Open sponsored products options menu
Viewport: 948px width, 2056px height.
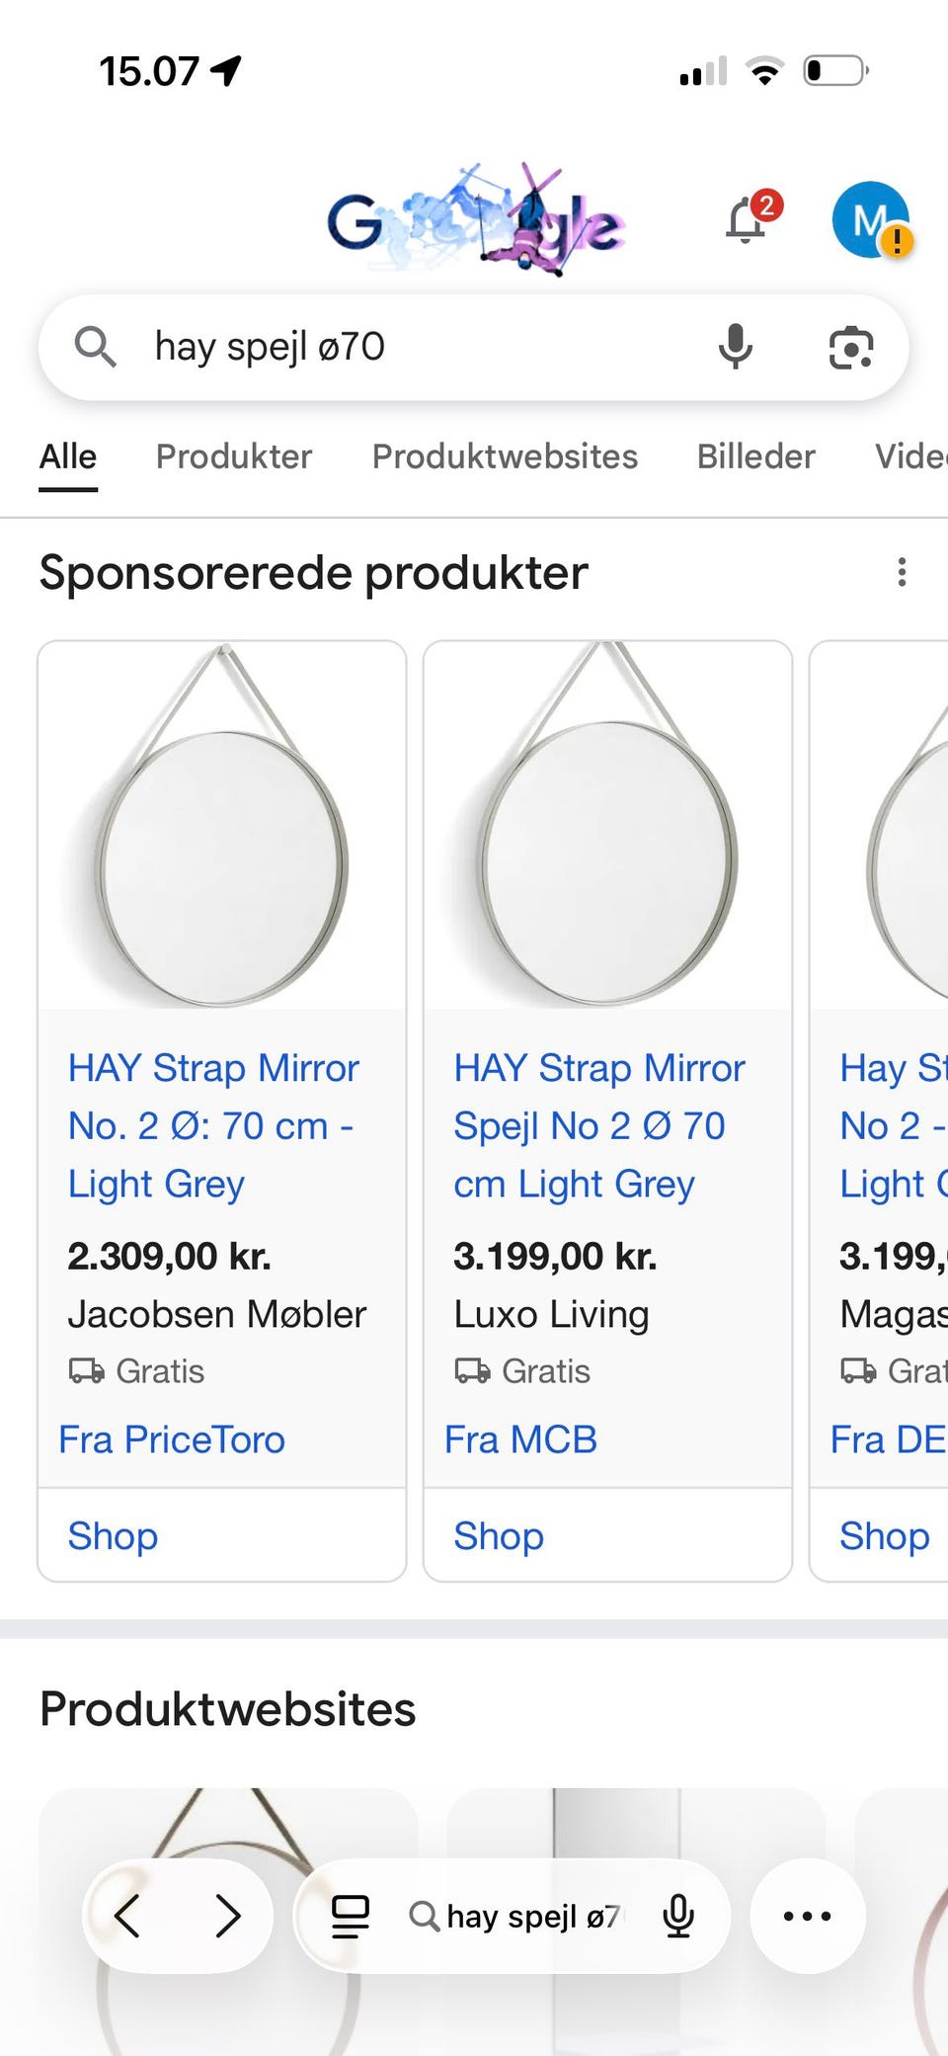[x=901, y=572]
